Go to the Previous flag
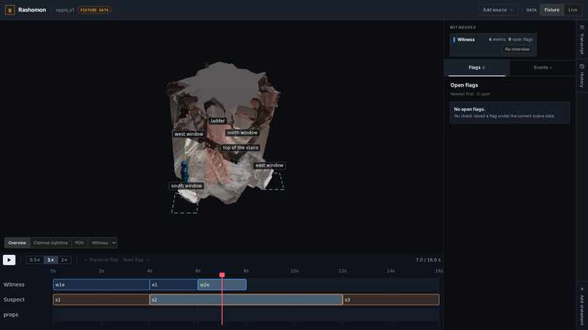Viewport: 588px width, 330px height. (101, 259)
